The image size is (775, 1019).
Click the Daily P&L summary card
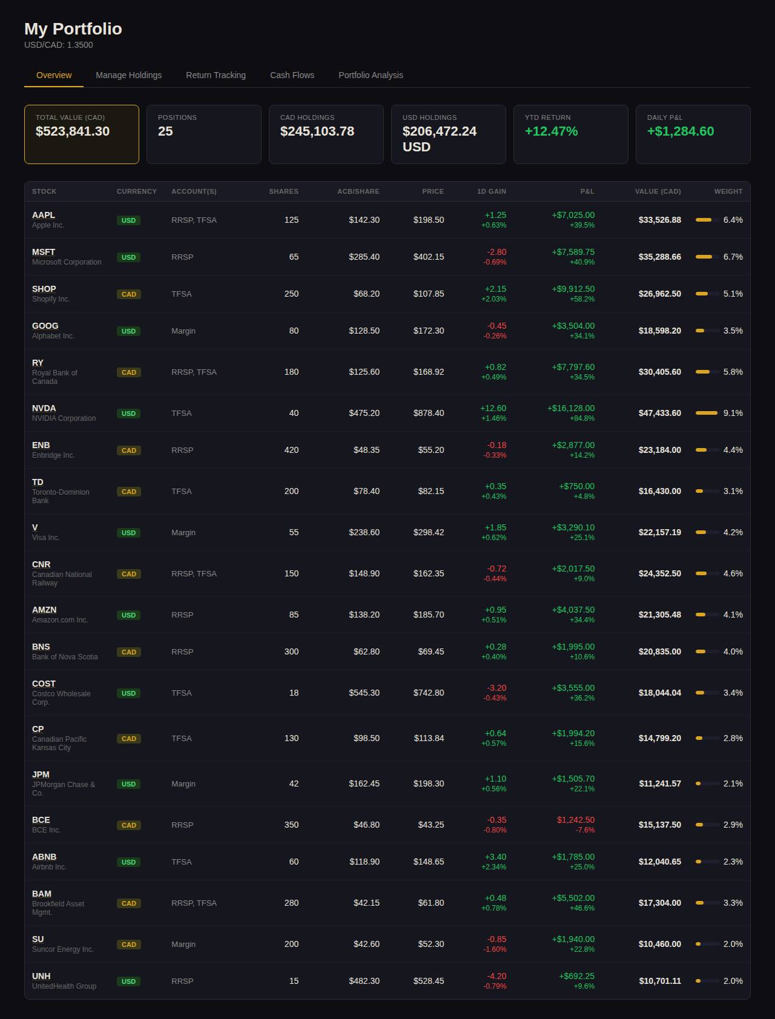[693, 134]
